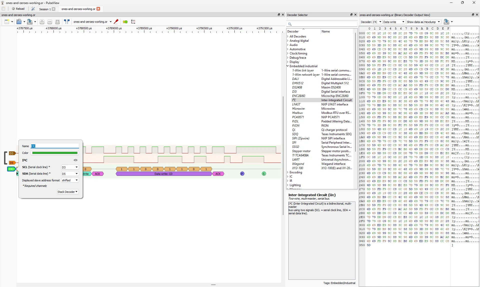Zoom to fit using the fit icon
Viewport: 480px width, 287px height.
58,22
